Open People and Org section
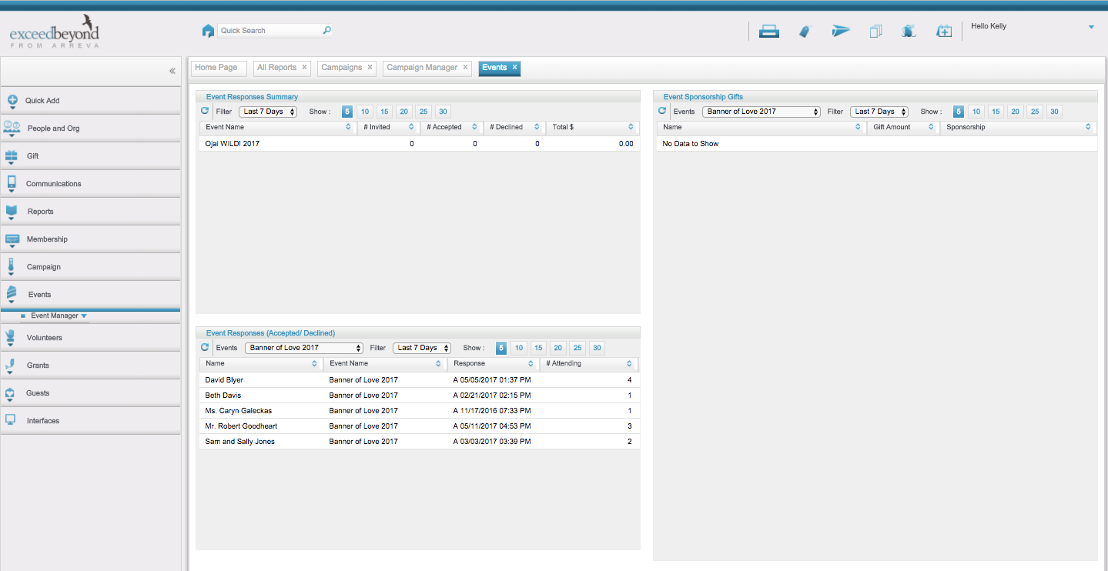Viewport: 1108px width, 571px height. (x=90, y=129)
